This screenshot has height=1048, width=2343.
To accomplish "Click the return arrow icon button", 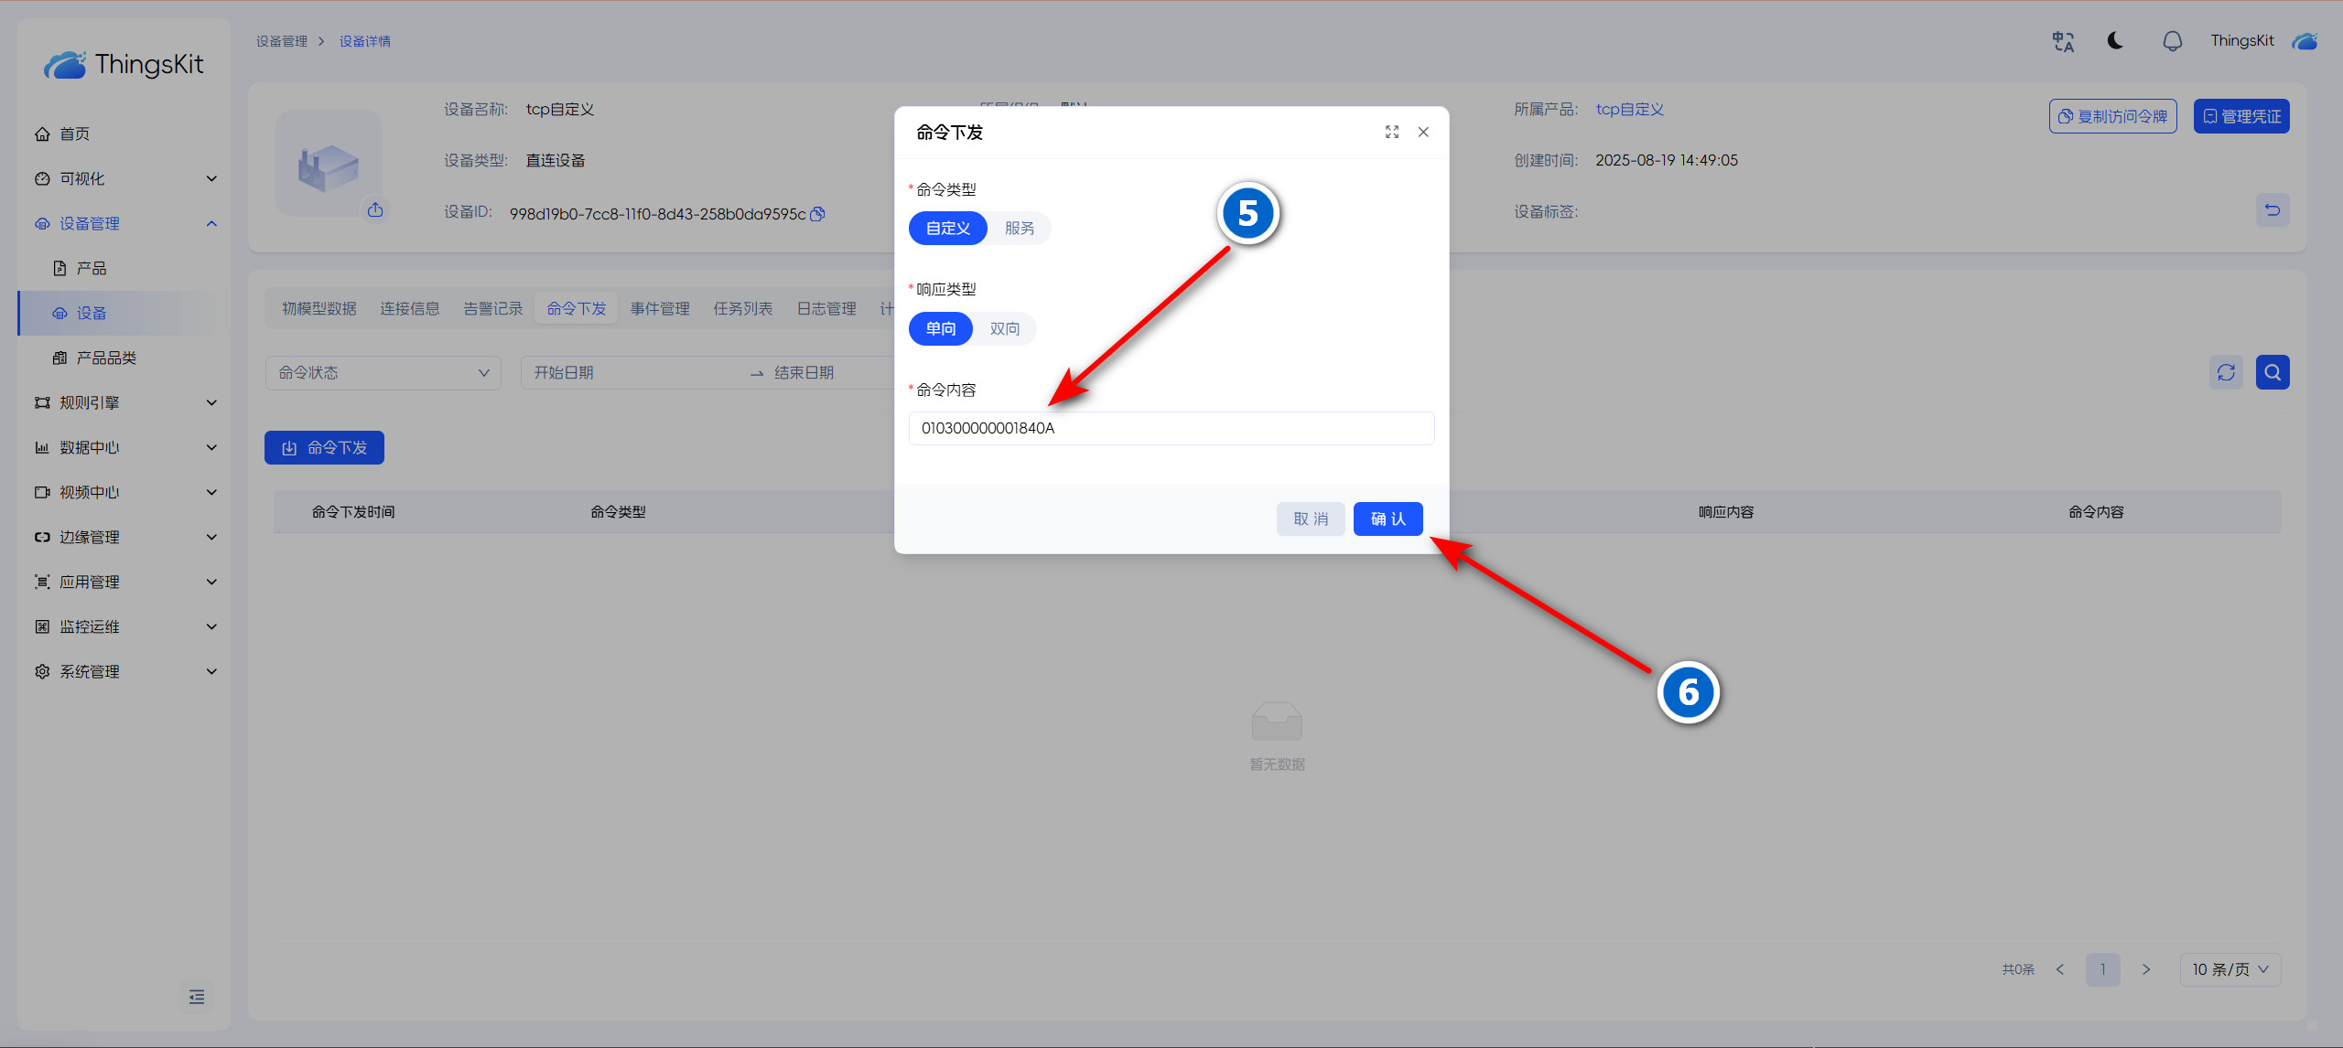I will pyautogui.click(x=2272, y=210).
